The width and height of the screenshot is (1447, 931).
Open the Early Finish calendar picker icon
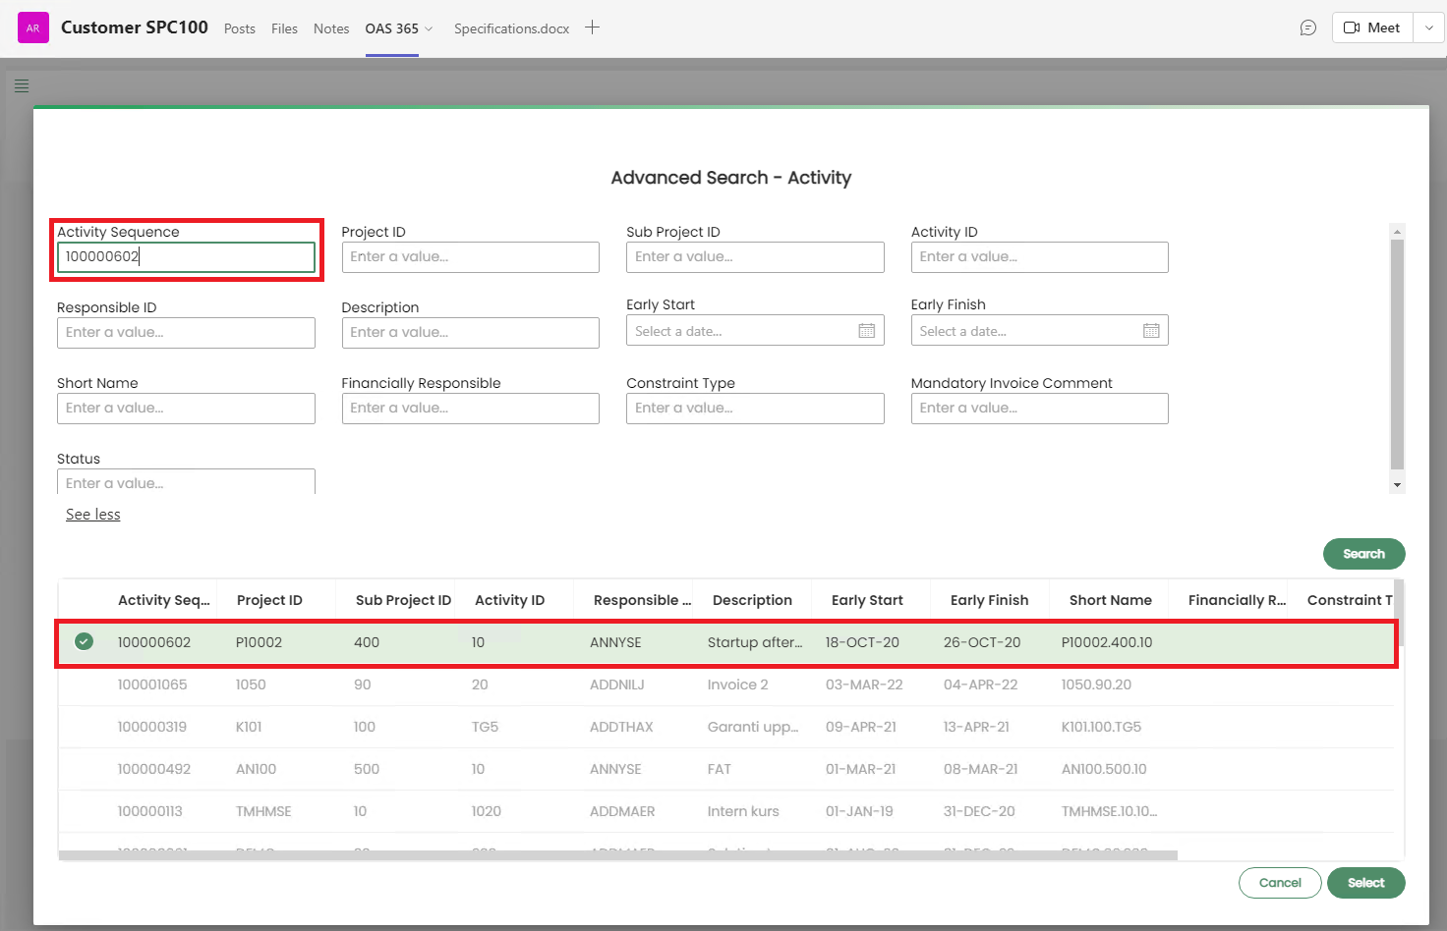point(1151,331)
